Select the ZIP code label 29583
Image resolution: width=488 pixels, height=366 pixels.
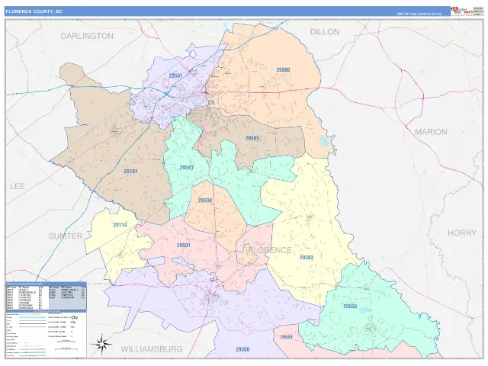[307, 258]
